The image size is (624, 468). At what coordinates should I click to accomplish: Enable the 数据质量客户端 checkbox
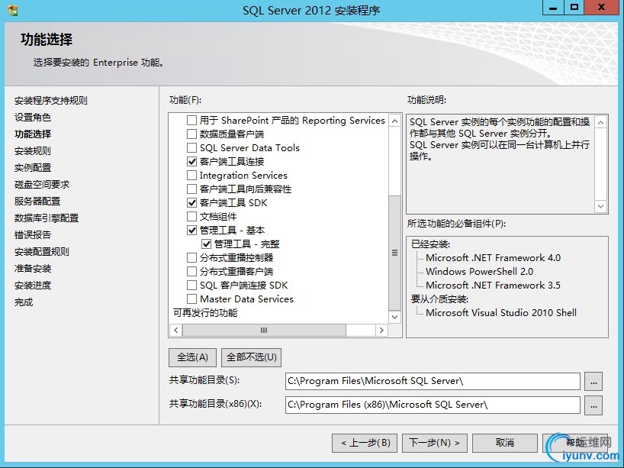(191, 134)
